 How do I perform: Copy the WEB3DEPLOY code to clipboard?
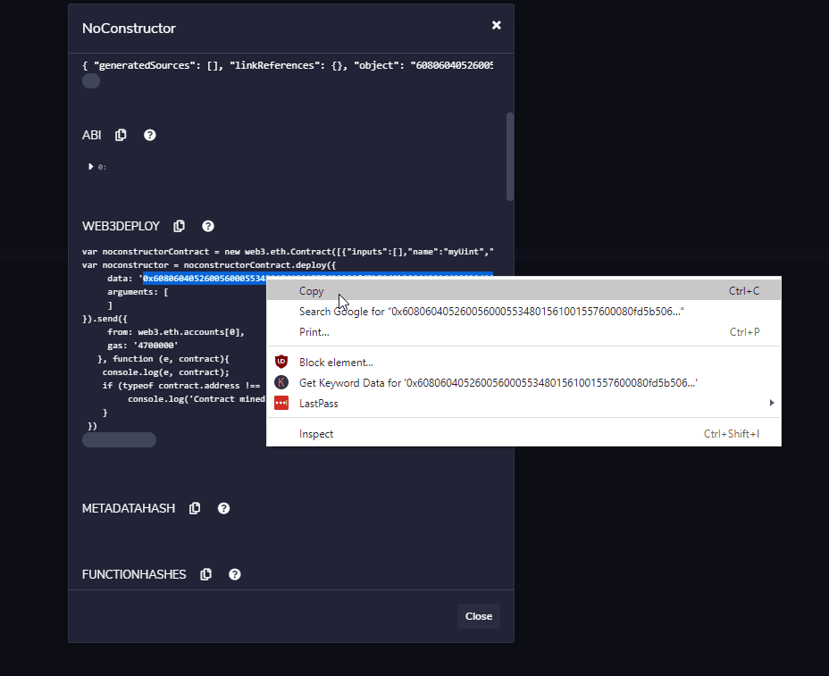pyautogui.click(x=180, y=226)
